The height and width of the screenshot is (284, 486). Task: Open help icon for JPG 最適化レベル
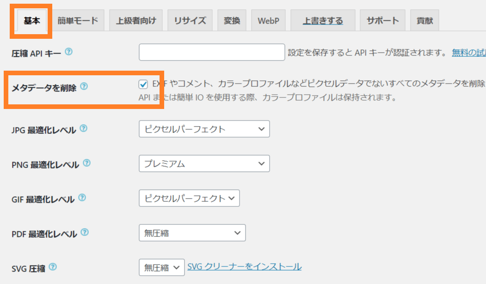pyautogui.click(x=84, y=128)
